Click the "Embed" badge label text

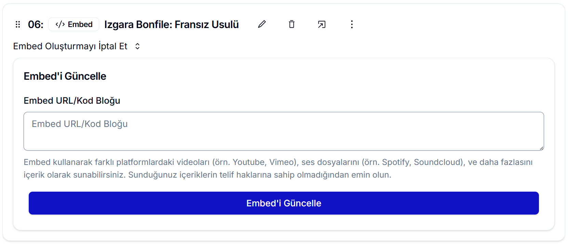[x=80, y=24]
